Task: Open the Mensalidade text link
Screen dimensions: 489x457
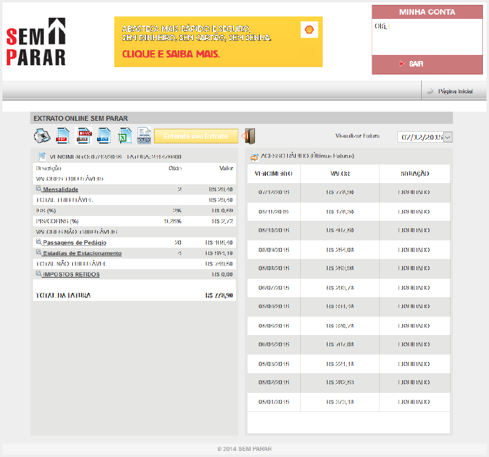Action: 61,189
